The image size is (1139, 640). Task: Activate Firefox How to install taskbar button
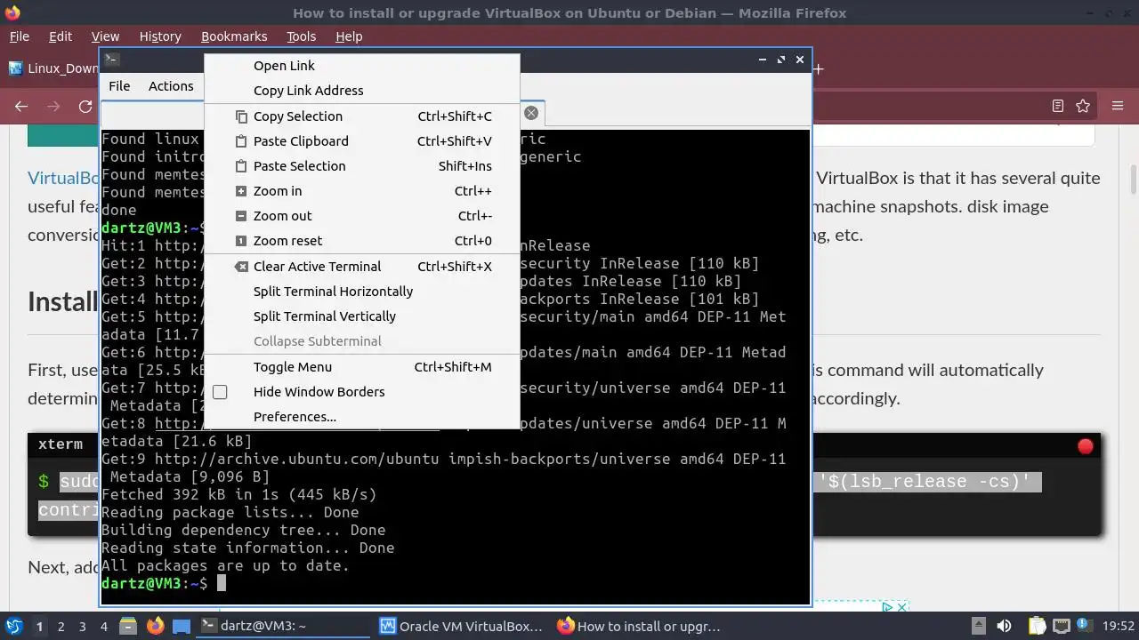[x=639, y=626]
